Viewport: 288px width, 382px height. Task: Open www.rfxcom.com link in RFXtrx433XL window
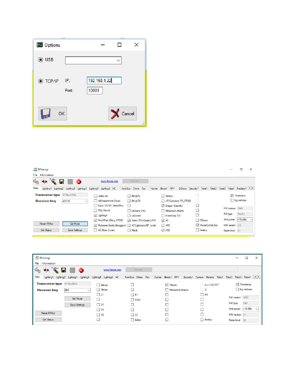point(109,181)
